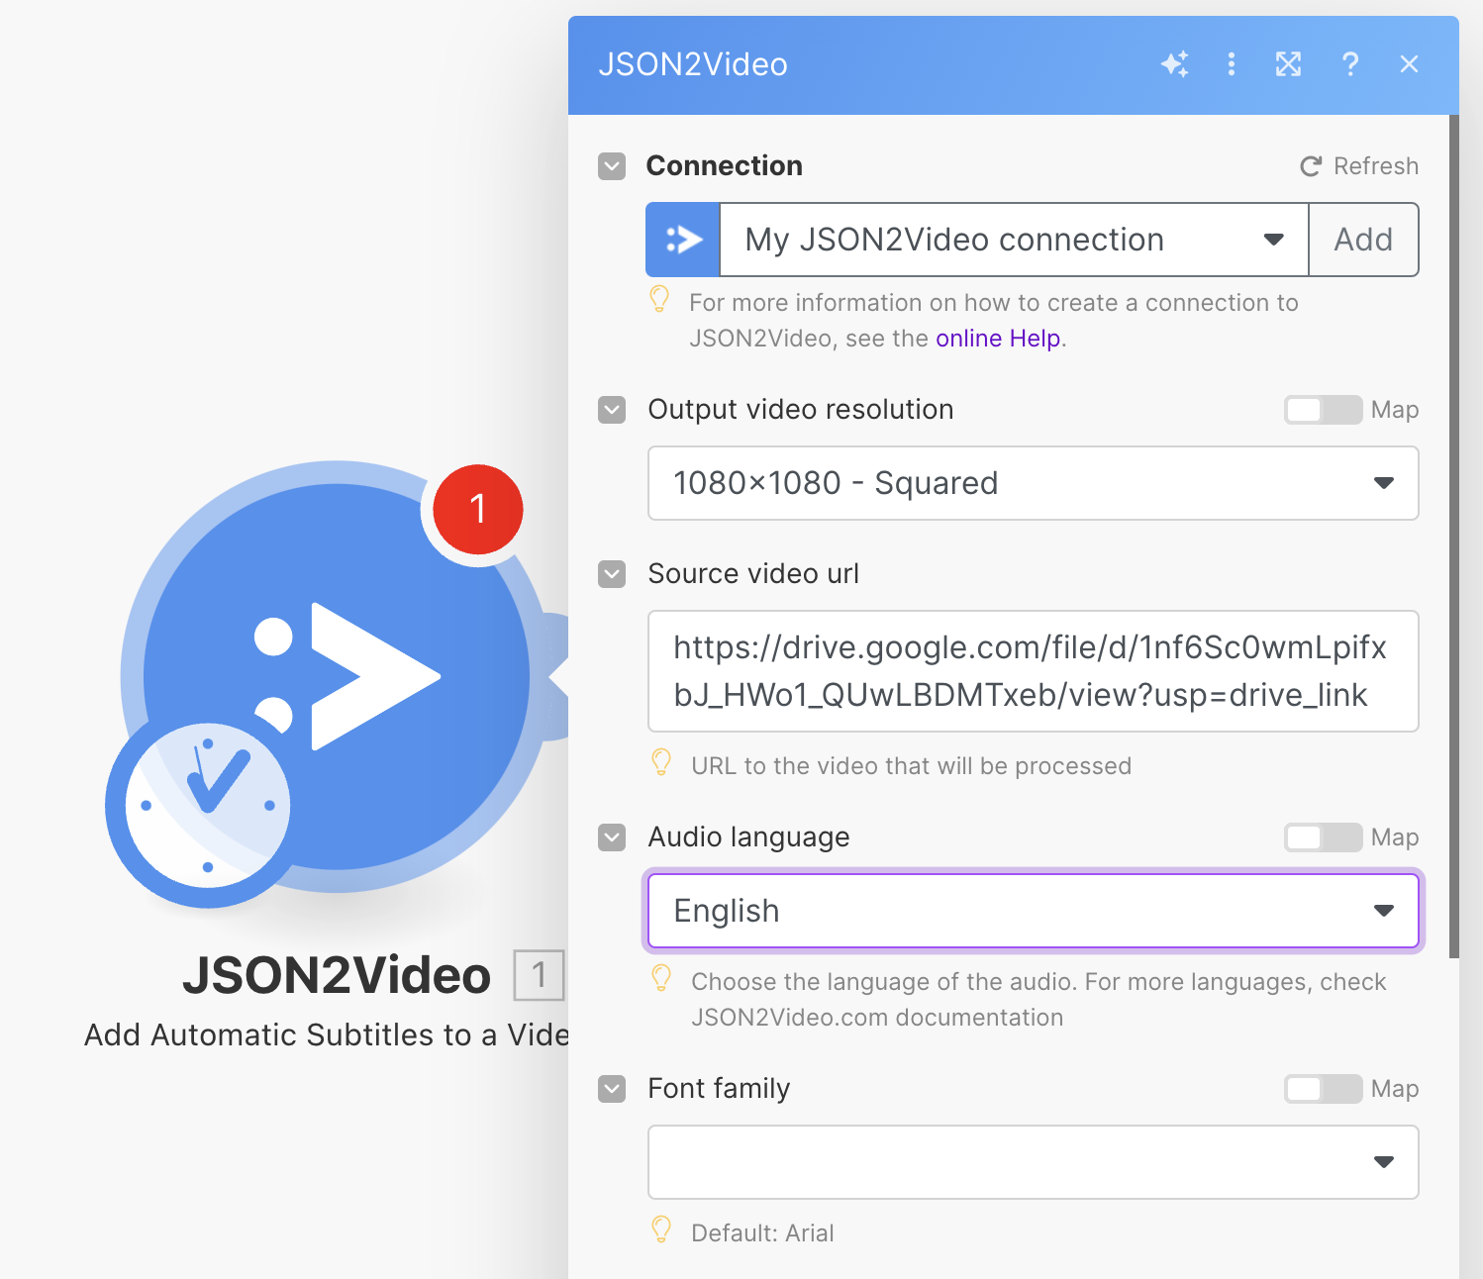
Task: Toggle Map for Audio language
Action: coord(1323,837)
